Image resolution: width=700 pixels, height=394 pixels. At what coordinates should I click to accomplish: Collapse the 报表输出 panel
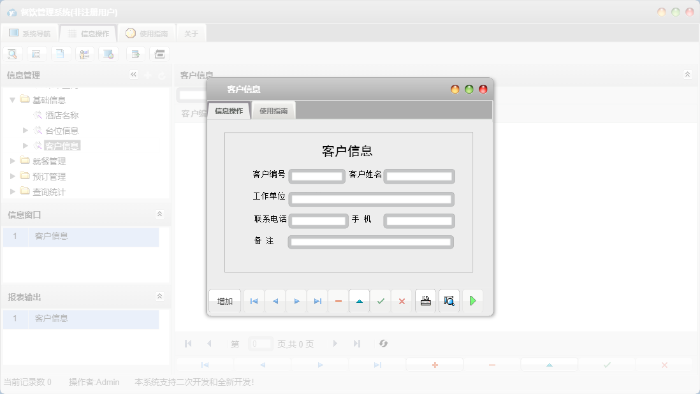(x=160, y=296)
